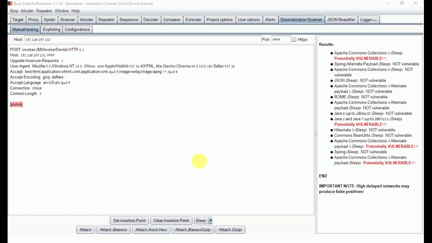The width and height of the screenshot is (432, 243).
Task: Click the Commons BeanUtils (Sleep) result entry
Action: coord(373,135)
